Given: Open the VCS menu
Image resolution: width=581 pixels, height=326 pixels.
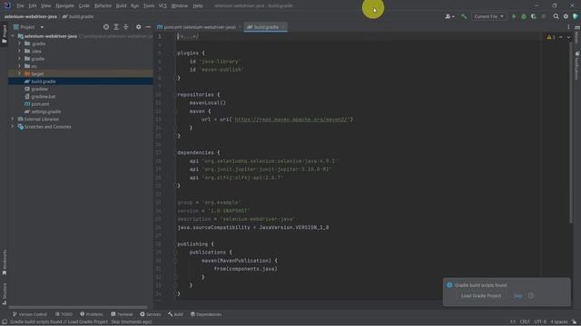Looking at the screenshot, I should pyautogui.click(x=162, y=6).
